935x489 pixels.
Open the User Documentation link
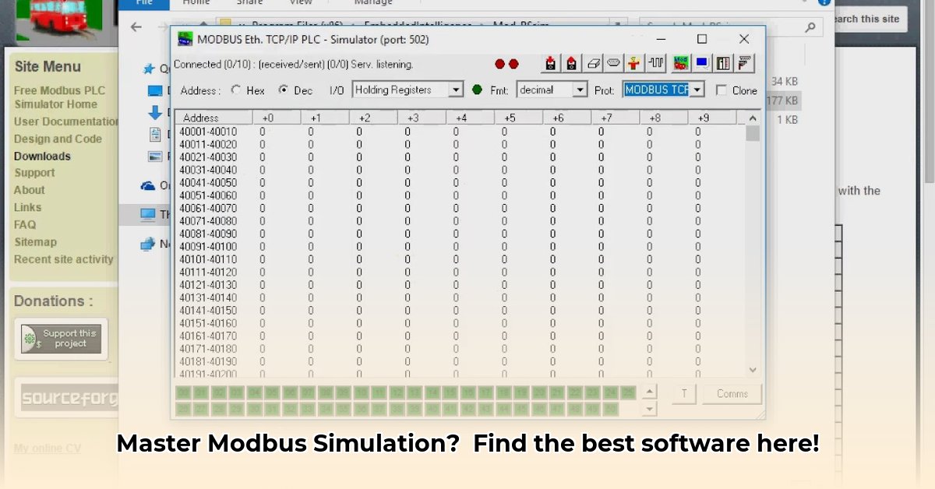pyautogui.click(x=66, y=121)
